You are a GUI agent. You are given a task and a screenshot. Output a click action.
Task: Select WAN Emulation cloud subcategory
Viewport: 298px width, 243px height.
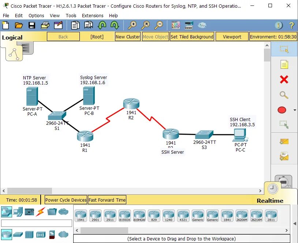[x=63, y=234]
